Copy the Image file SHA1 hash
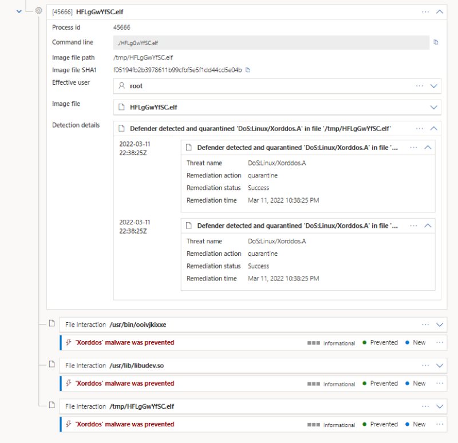Image resolution: width=458 pixels, height=443 pixels. point(247,69)
